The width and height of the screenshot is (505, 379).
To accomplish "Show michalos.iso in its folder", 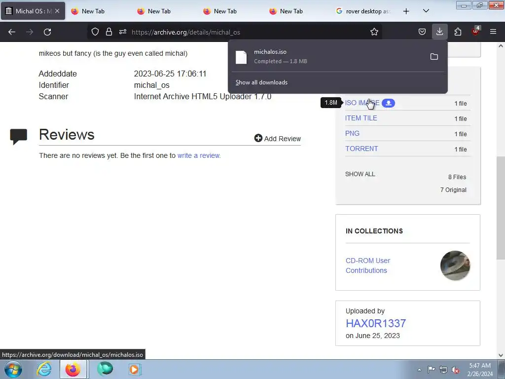I will tap(434, 57).
